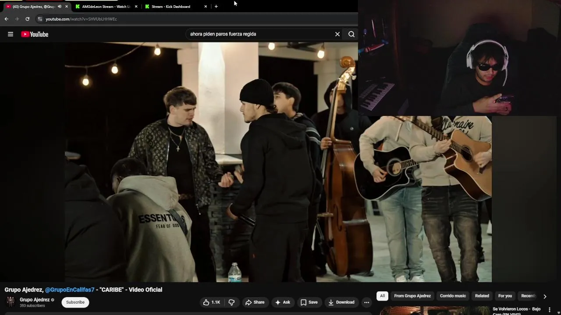Reload the page with refresh icon
Screen dimensions: 561x315
point(27,19)
